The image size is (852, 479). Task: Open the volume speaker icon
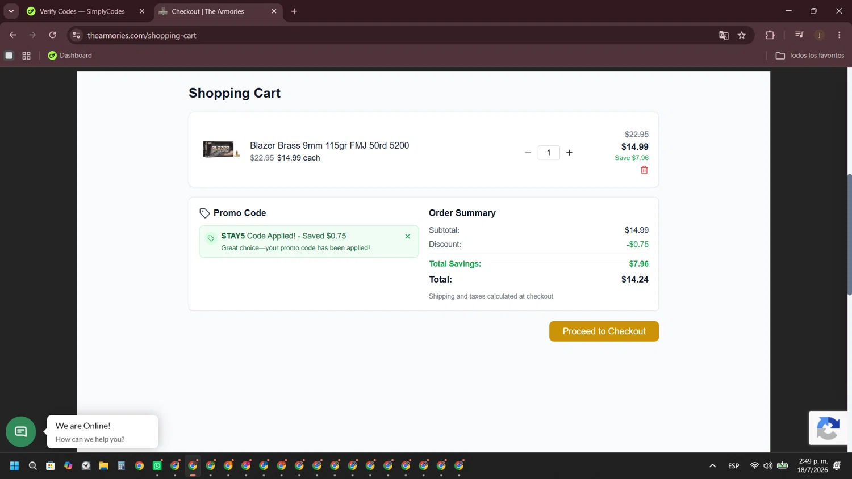pos(768,466)
